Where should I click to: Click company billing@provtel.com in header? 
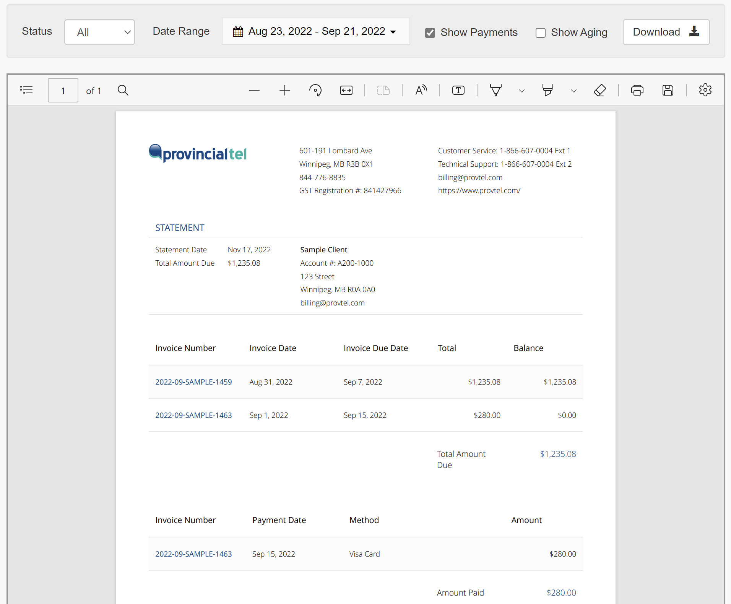point(470,177)
